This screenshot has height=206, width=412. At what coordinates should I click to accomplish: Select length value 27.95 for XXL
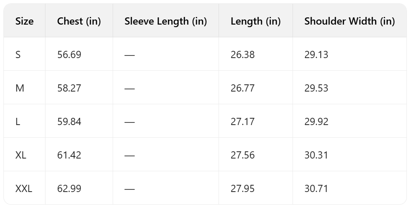[243, 189]
